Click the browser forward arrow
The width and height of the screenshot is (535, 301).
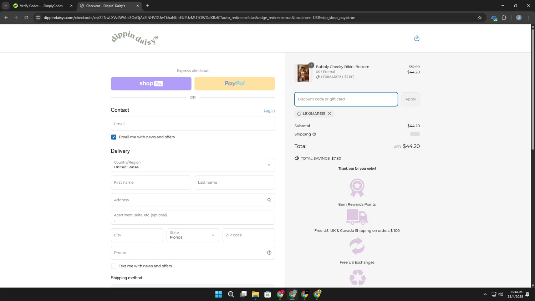coord(16,17)
